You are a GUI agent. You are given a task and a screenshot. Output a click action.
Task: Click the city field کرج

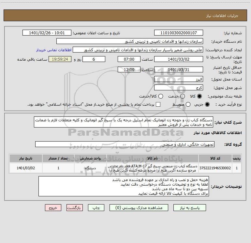[x=179, y=87]
